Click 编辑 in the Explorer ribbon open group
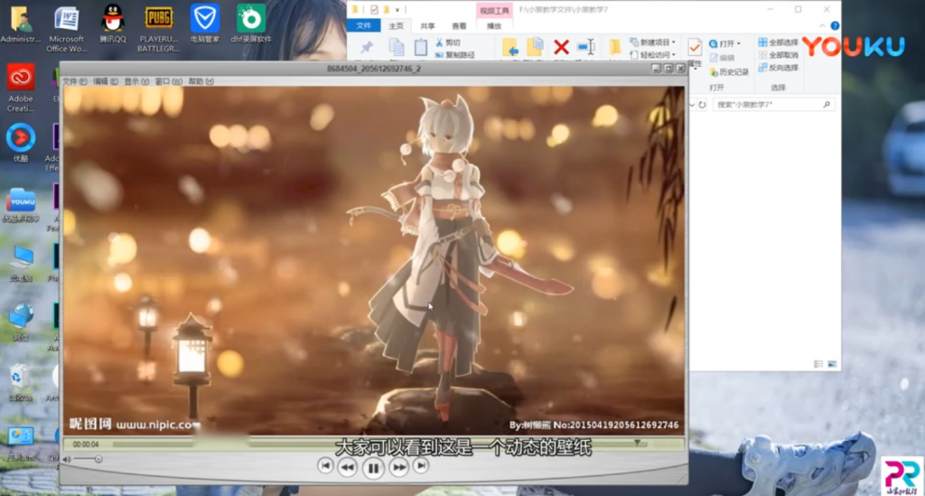Viewport: 925px width, 496px height. [722, 58]
